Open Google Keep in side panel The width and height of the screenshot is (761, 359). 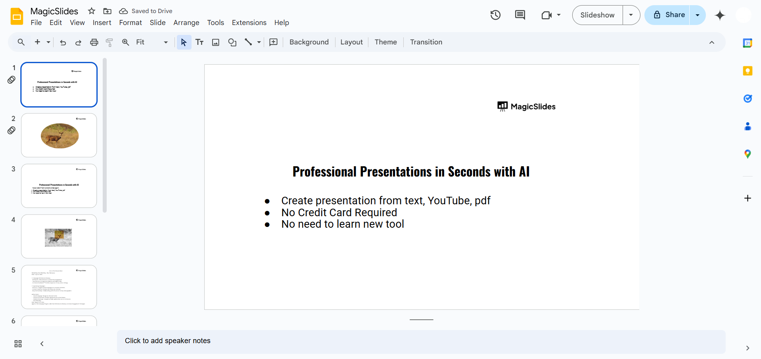tap(748, 71)
